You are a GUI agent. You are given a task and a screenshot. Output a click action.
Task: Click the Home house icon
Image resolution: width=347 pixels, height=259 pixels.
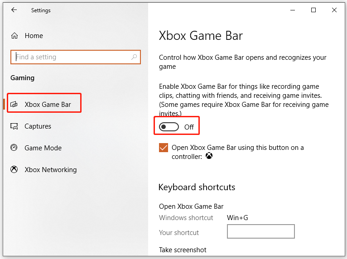pyautogui.click(x=14, y=36)
